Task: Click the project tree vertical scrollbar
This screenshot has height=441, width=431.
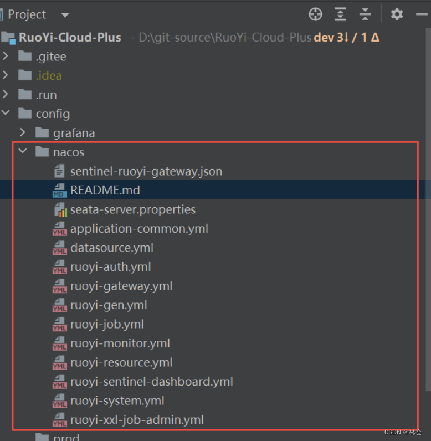Action: pos(428,208)
